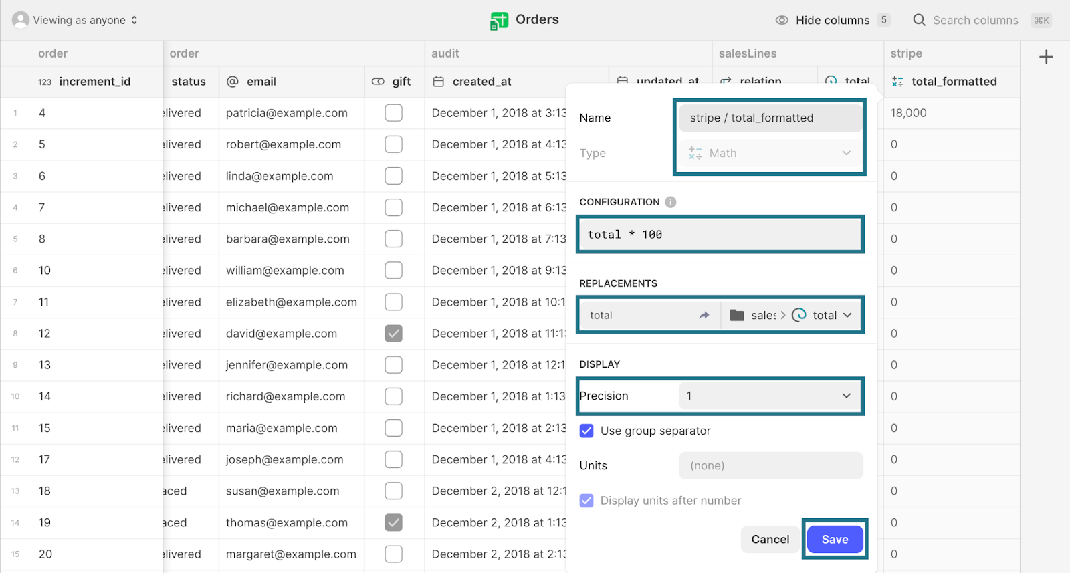Click the user avatar icon beside Viewing as anyone

point(21,20)
